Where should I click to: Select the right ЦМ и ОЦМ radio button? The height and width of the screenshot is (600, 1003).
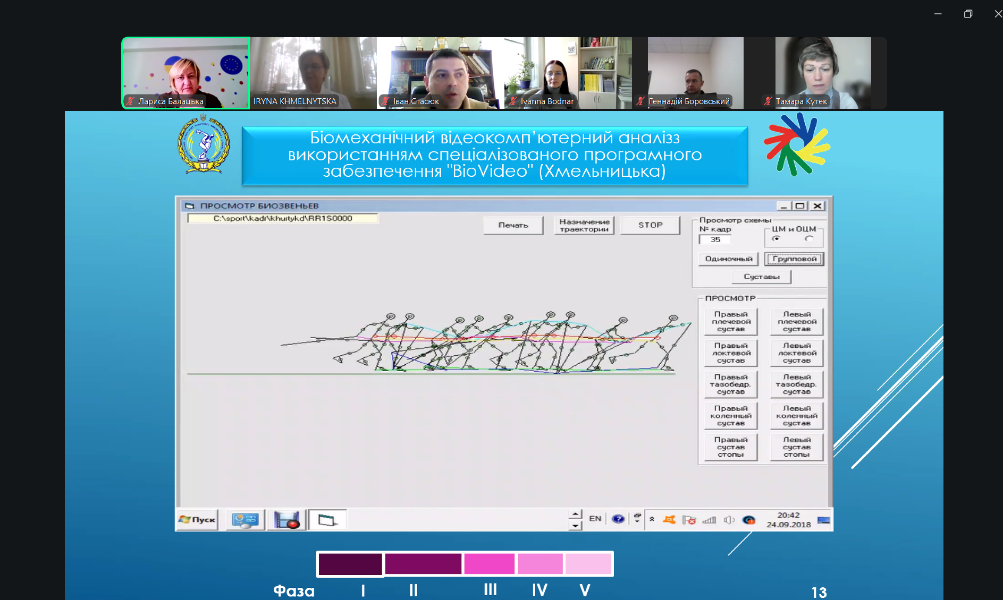809,239
